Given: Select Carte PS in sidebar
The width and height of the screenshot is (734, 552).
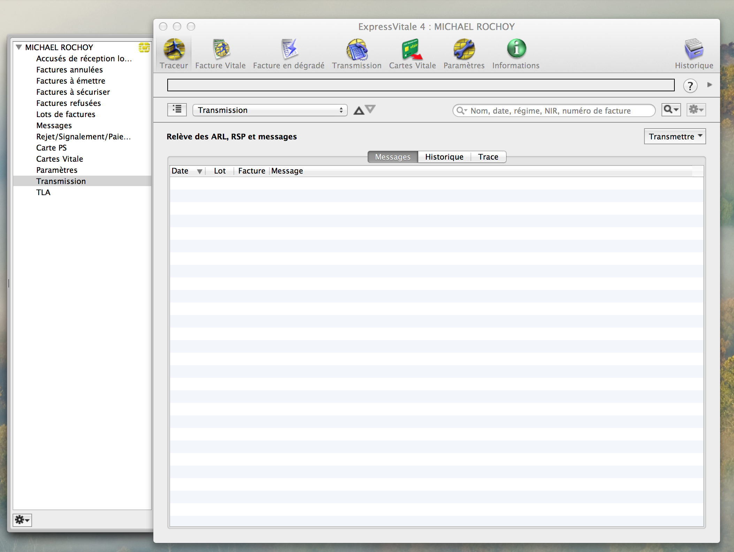Looking at the screenshot, I should click(x=51, y=148).
